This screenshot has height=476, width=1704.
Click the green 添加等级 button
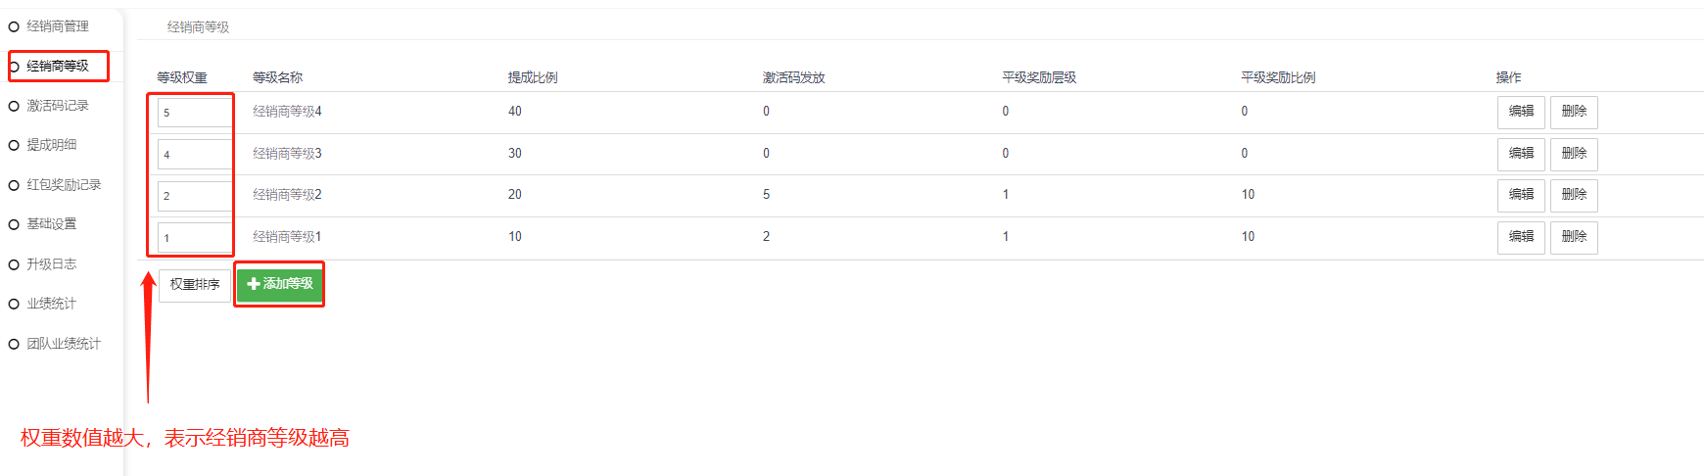[x=280, y=284]
